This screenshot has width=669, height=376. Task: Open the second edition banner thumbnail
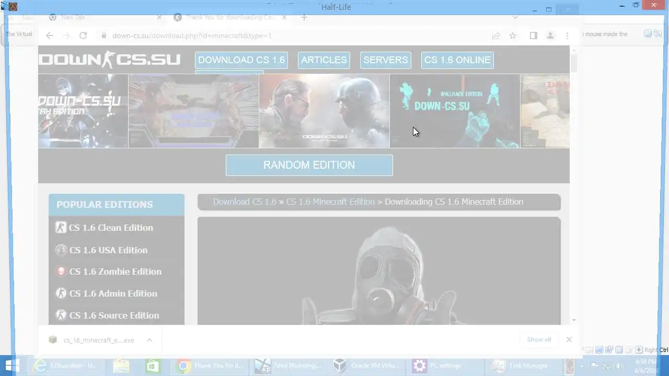pyautogui.click(x=193, y=111)
